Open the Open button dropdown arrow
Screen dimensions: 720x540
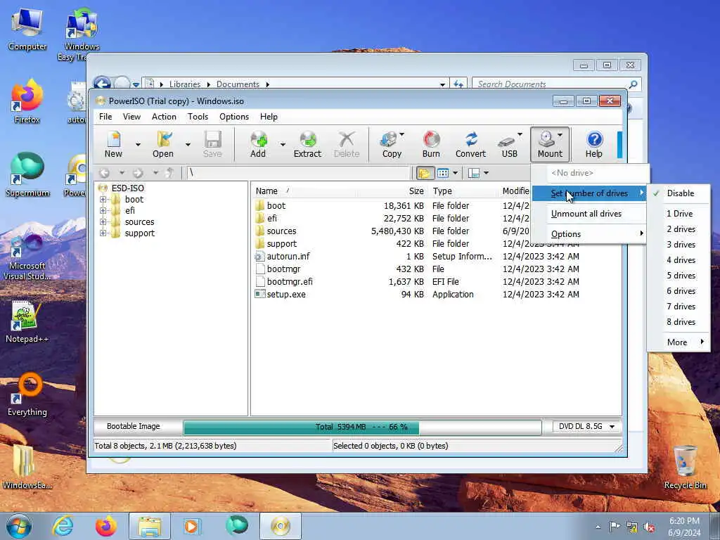(188, 144)
